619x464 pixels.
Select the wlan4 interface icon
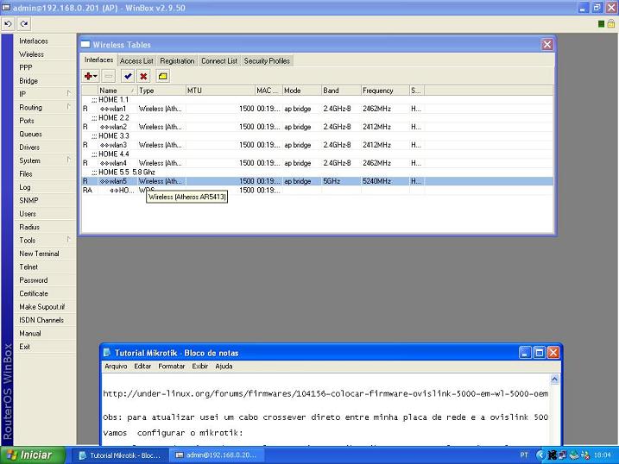(104, 163)
